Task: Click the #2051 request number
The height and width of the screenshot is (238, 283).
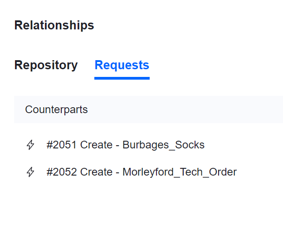Action: (x=62, y=145)
